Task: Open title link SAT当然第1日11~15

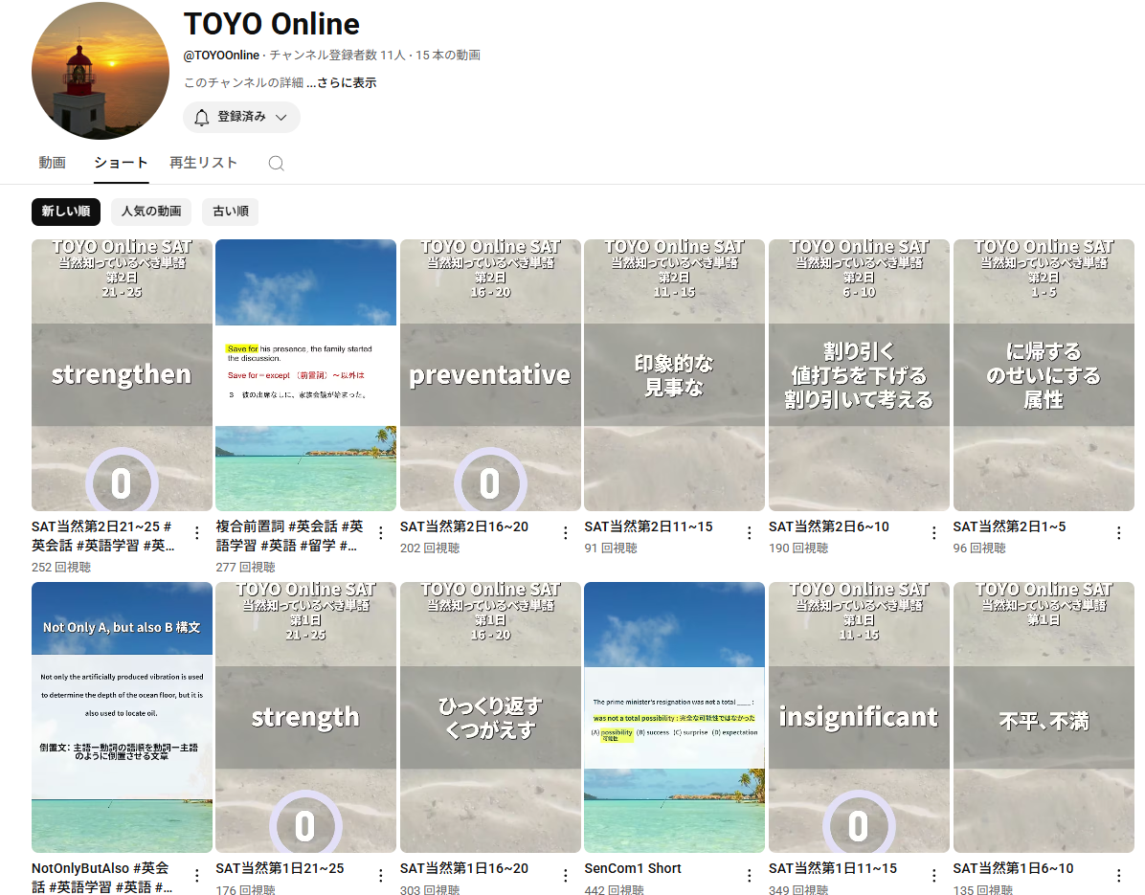Action: click(833, 869)
